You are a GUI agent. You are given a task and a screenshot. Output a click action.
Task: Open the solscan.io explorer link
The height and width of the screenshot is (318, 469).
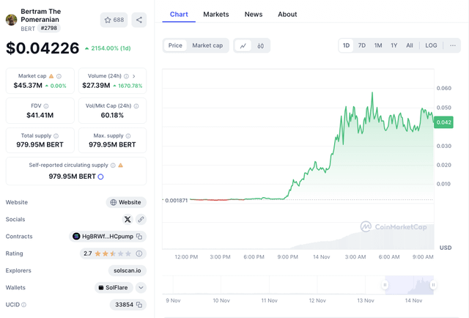(126, 270)
